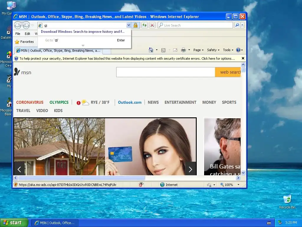This screenshot has width=302, height=227.
Task: Open the Favorites star button
Action: 24,42
